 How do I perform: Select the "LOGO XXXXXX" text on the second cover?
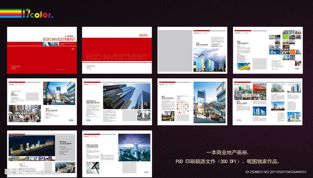(143, 35)
